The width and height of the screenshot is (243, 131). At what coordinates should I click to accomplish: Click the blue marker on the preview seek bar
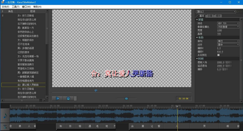[96, 91]
